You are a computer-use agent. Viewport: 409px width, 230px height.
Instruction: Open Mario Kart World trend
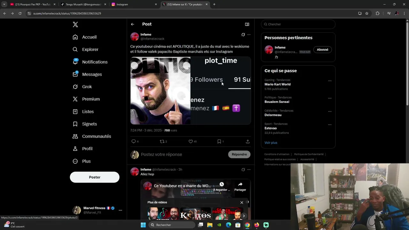coord(277,85)
